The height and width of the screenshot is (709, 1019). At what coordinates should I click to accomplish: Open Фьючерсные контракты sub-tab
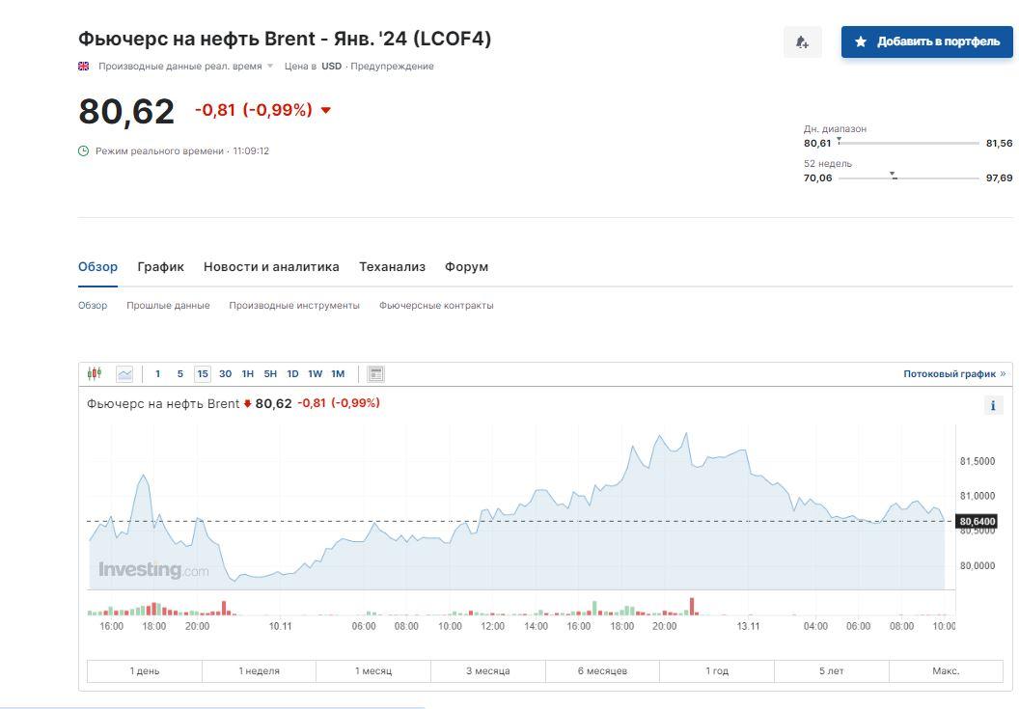[x=436, y=306]
